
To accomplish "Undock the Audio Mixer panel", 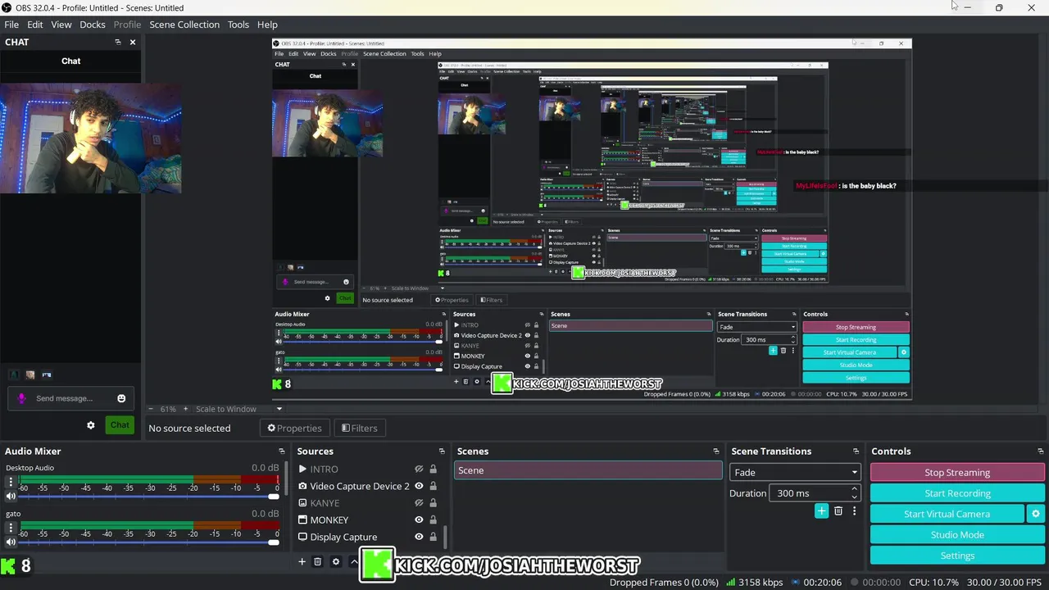I will pyautogui.click(x=282, y=452).
